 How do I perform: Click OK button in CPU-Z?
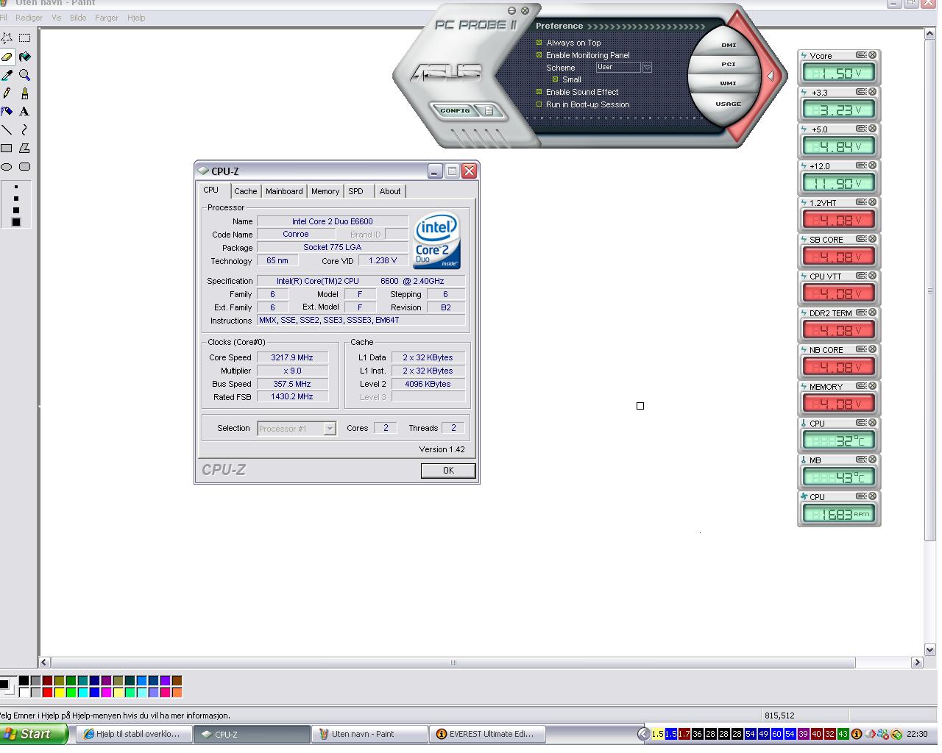pyautogui.click(x=448, y=471)
